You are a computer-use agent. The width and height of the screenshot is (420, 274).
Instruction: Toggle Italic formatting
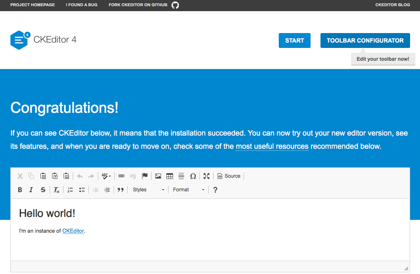(x=31, y=190)
